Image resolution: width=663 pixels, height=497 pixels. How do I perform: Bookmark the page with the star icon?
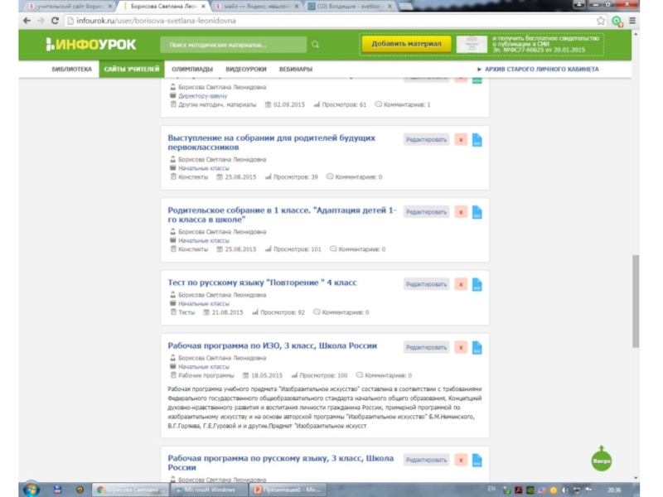point(600,21)
